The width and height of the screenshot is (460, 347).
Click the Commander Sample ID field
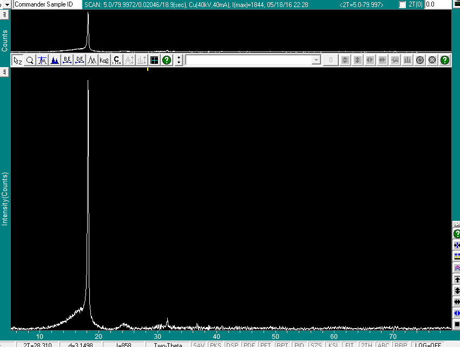pyautogui.click(x=48, y=4)
